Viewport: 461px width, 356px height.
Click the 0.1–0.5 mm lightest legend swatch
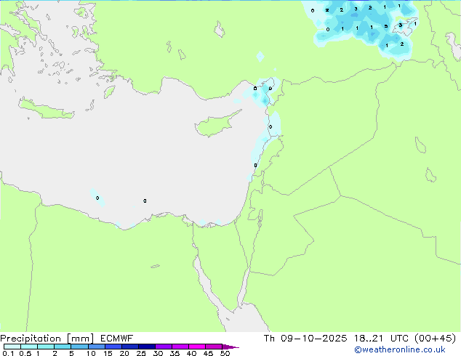click(x=12, y=347)
